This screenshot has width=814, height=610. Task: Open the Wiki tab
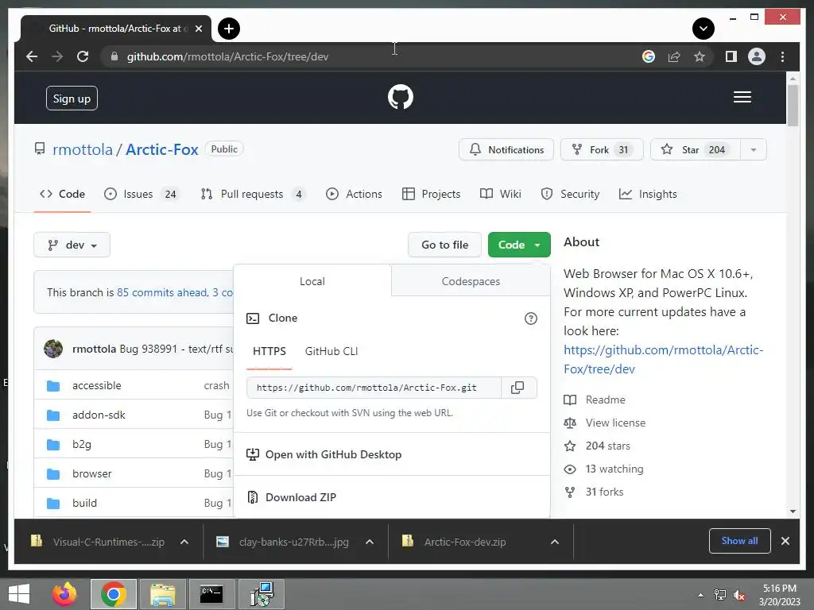coord(501,194)
